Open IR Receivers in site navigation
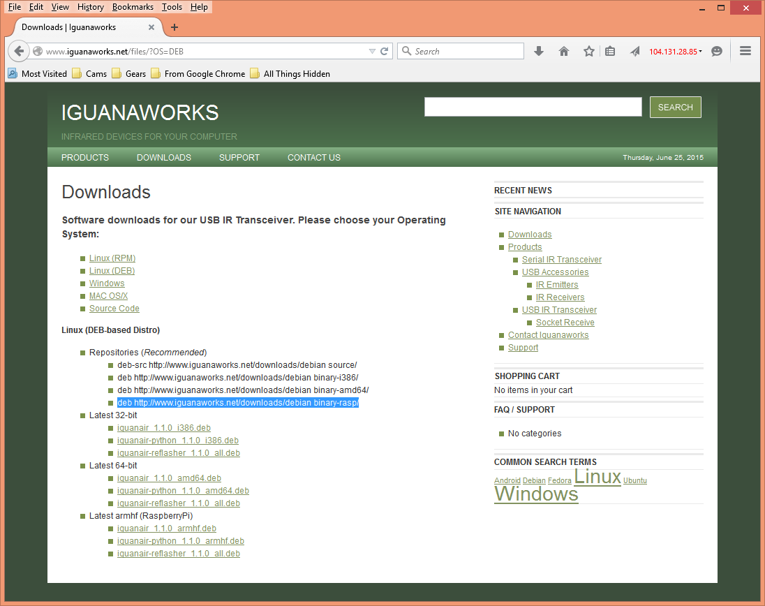 pos(560,297)
